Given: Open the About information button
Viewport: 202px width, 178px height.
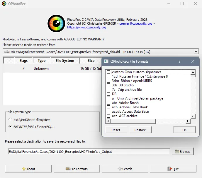Looking at the screenshot, I should pos(28,169).
